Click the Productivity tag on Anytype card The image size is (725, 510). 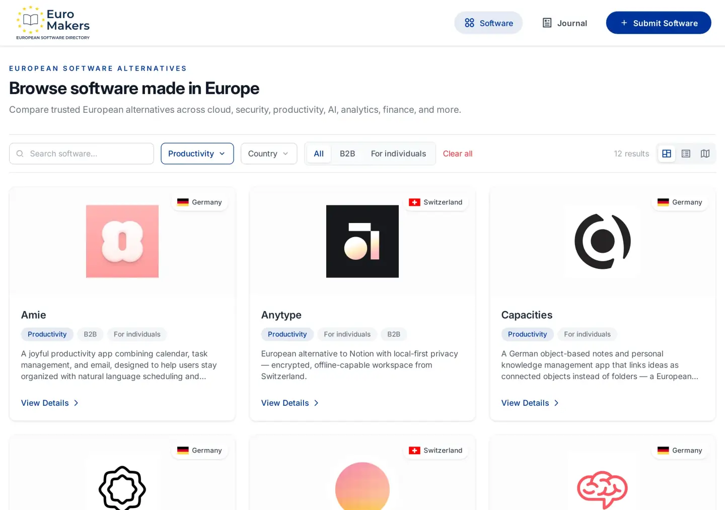pos(287,334)
